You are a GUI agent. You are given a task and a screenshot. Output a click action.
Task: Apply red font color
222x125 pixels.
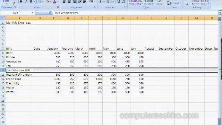click(54, 2)
